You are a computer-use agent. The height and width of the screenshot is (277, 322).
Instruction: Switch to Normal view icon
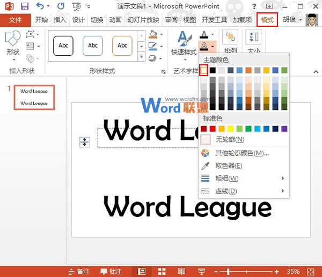pos(142,272)
